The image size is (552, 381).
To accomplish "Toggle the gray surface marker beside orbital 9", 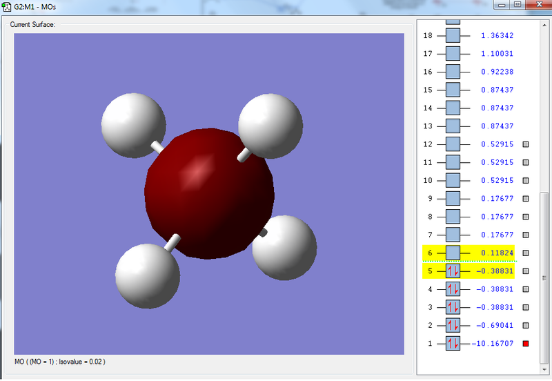I will [x=526, y=199].
